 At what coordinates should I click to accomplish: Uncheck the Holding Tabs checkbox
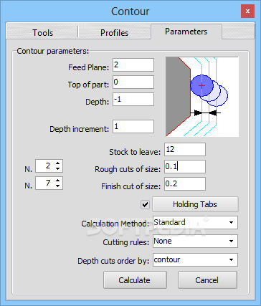[x=145, y=204]
